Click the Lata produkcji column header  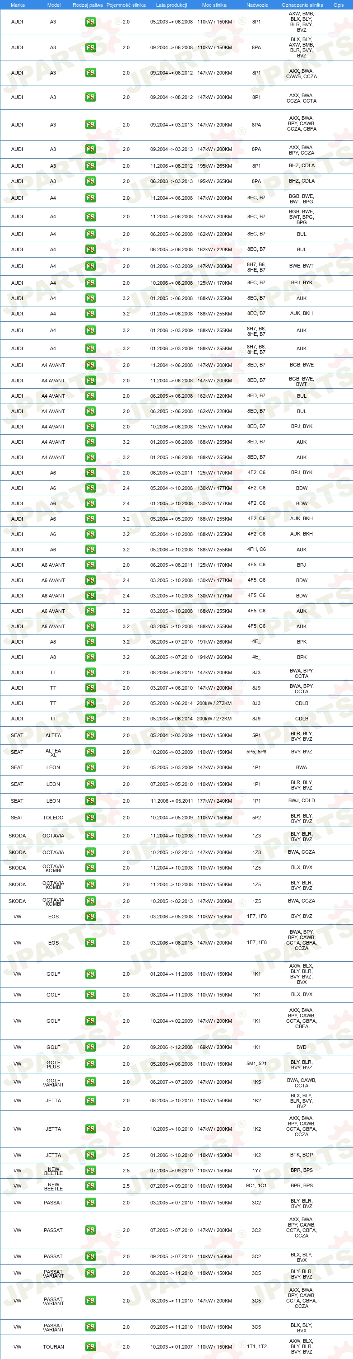click(x=171, y=5)
